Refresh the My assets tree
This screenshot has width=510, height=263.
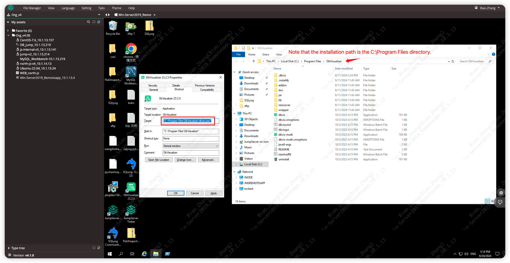click(x=99, y=22)
